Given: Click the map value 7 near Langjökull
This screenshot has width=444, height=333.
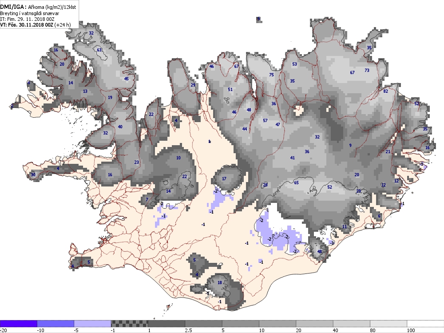Looking at the screenshot, I should pyautogui.click(x=147, y=200).
